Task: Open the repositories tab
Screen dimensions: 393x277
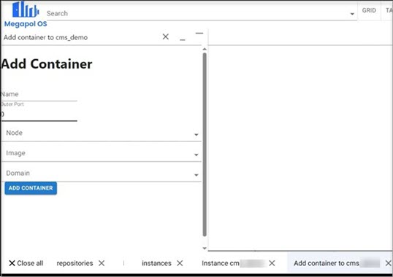Action: point(75,263)
